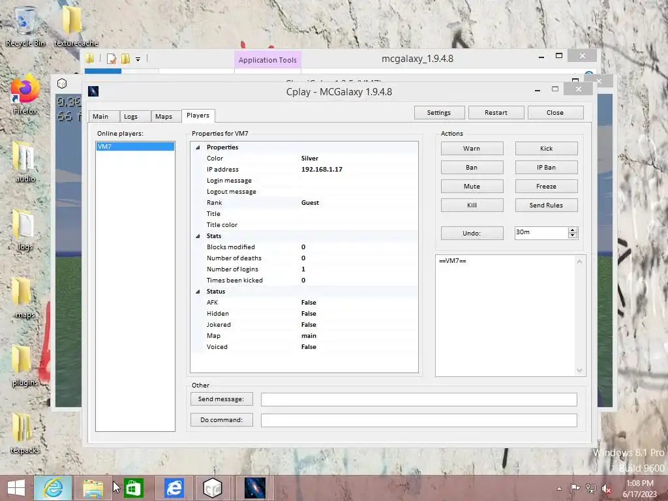This screenshot has height=501, width=668.
Task: Click the 30m undo time field
Action: 541,233
